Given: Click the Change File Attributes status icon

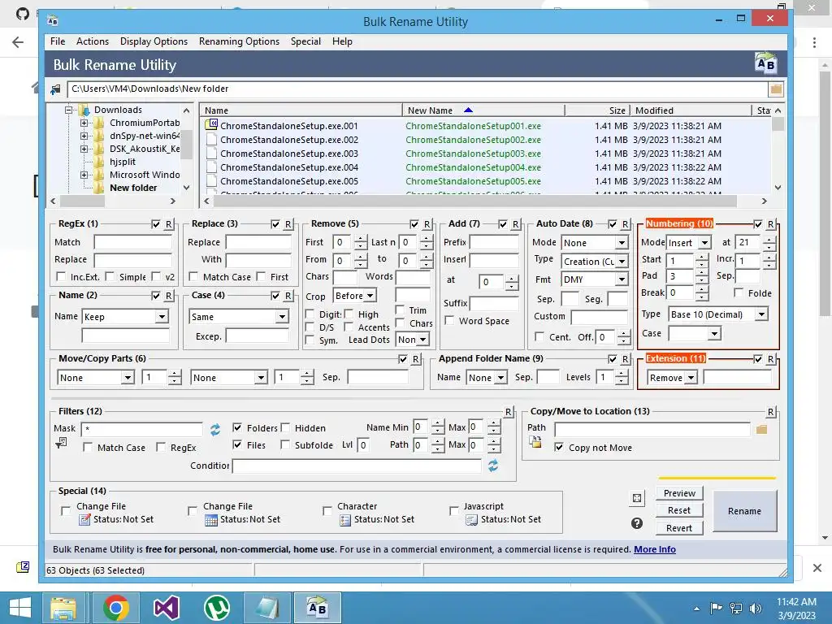Looking at the screenshot, I should tap(84, 519).
